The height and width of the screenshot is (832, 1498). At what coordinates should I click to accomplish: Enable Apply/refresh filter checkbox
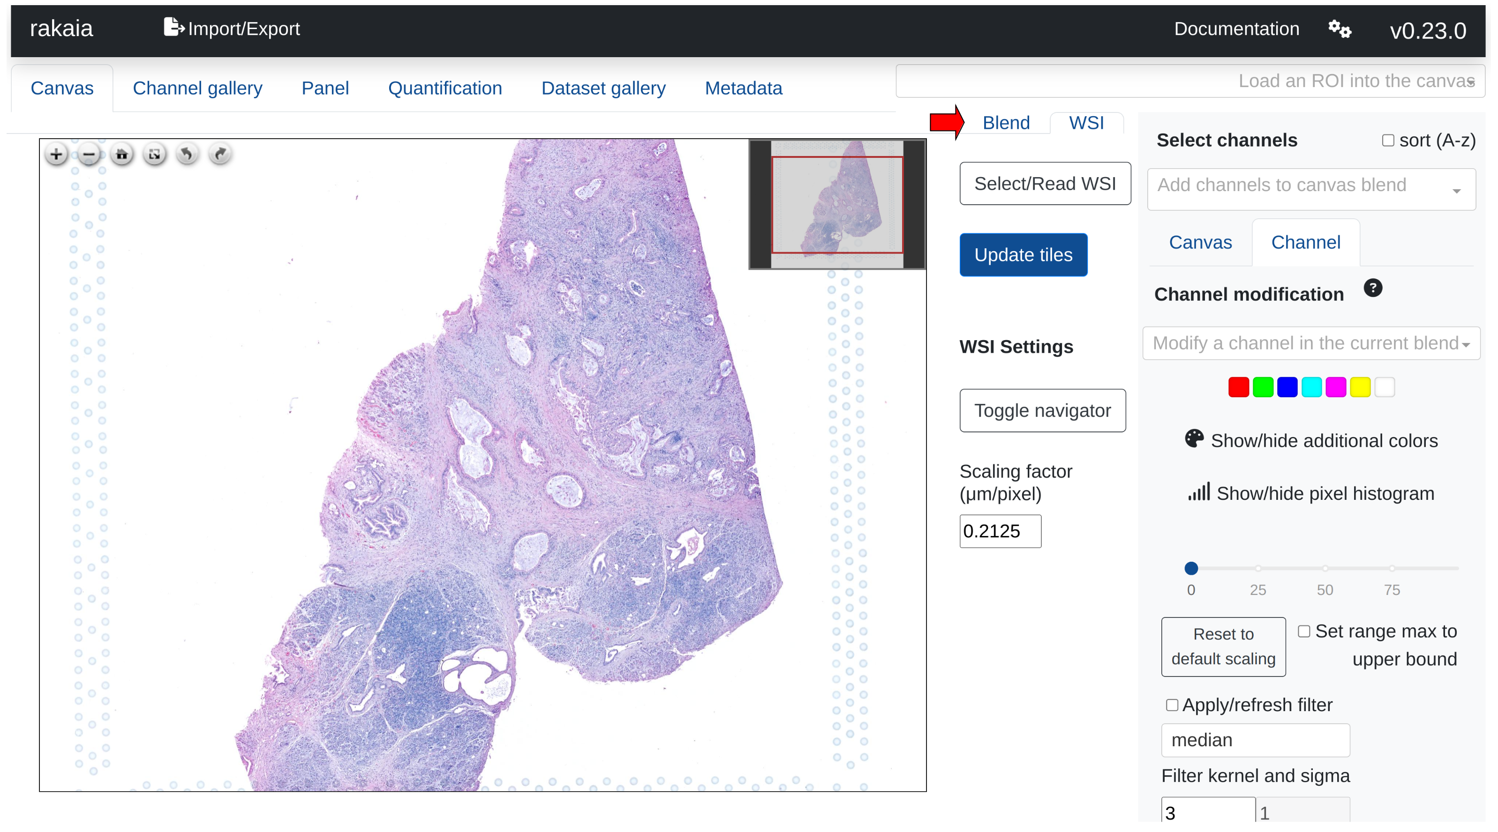1172,705
